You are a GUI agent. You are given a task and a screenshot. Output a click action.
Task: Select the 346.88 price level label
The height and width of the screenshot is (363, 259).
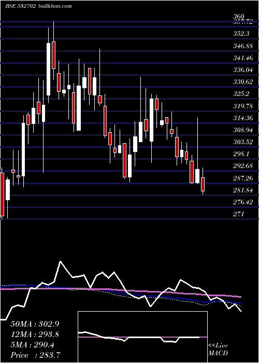coord(243,46)
